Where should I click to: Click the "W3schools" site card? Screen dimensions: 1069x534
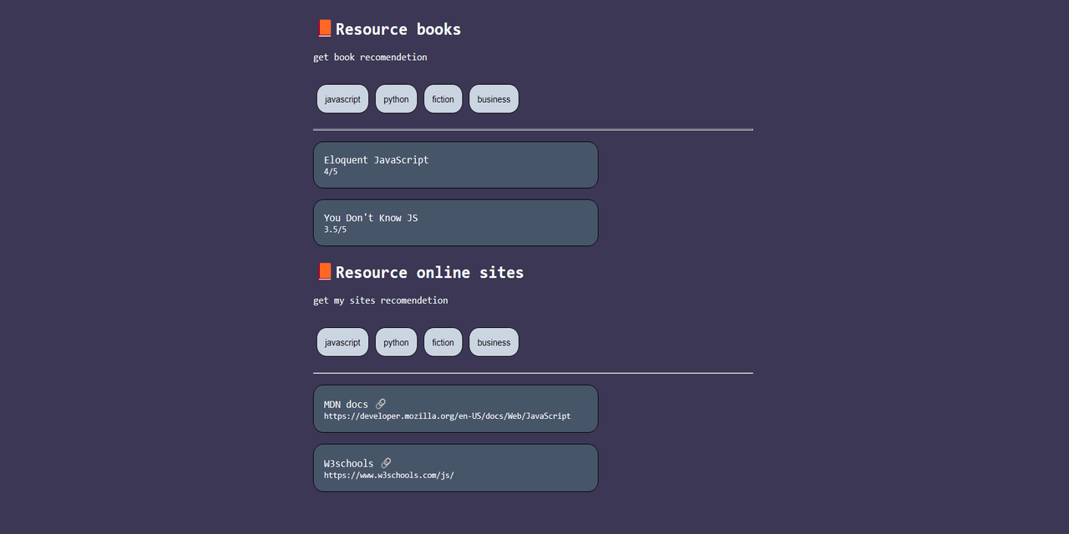[455, 467]
